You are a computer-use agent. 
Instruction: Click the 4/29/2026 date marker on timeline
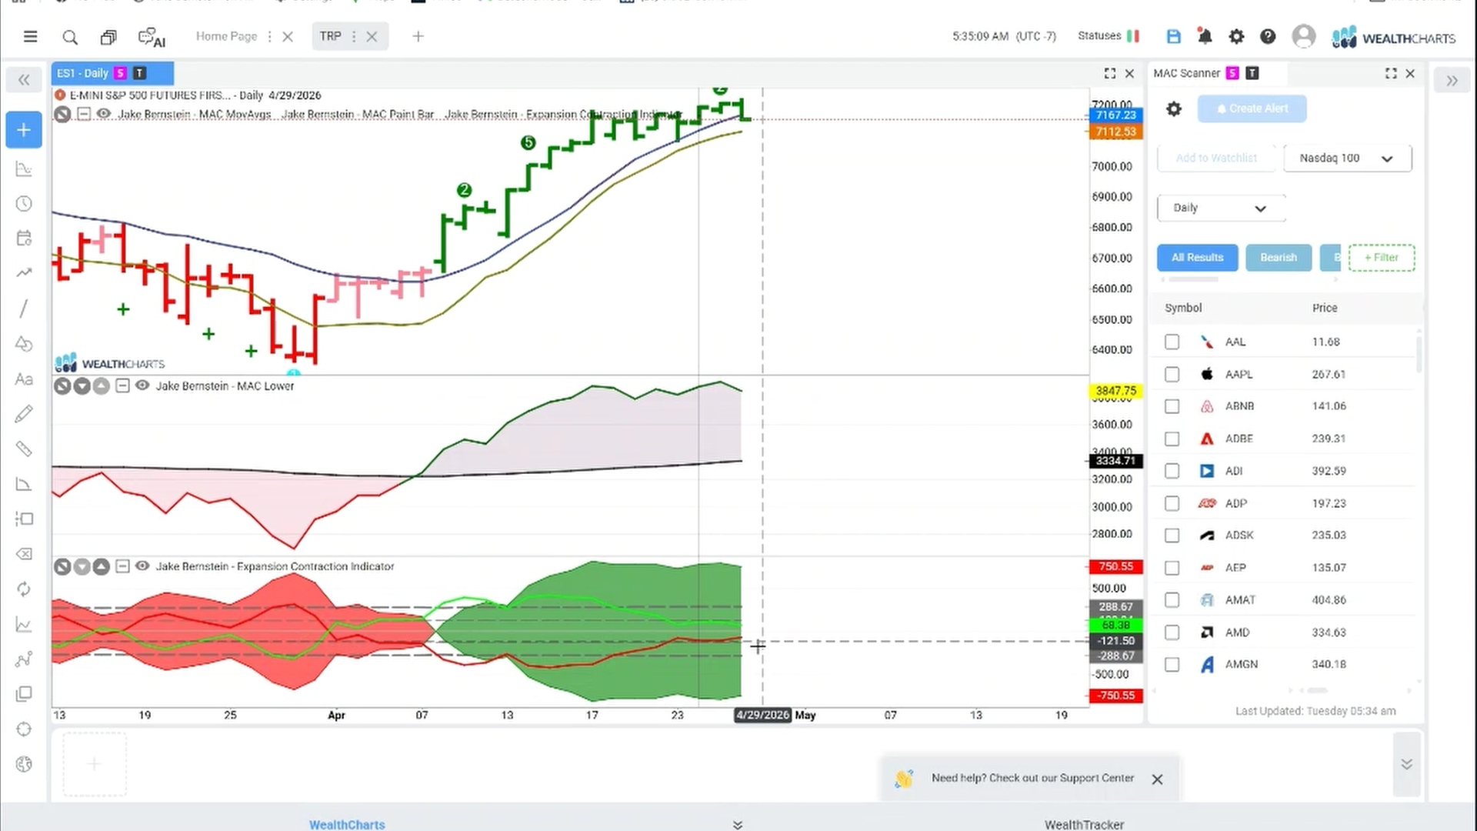(762, 715)
